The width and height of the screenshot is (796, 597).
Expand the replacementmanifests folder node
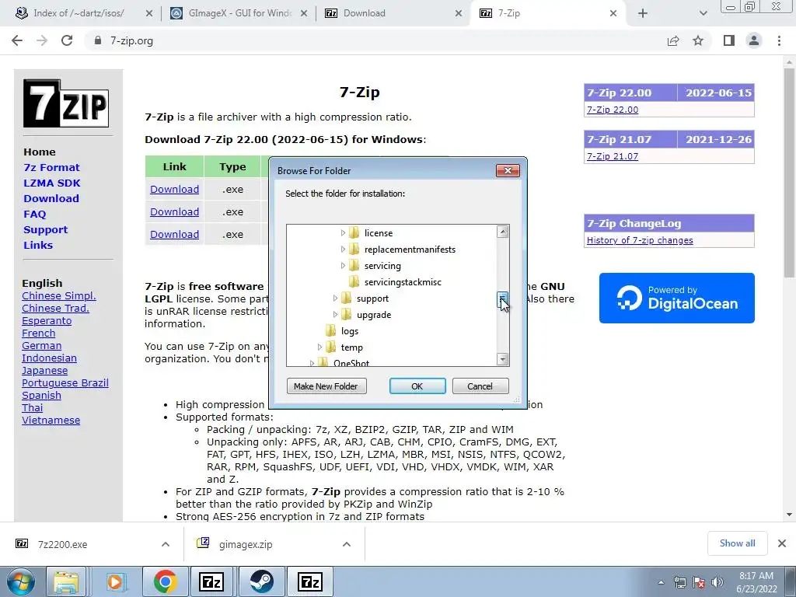(343, 250)
